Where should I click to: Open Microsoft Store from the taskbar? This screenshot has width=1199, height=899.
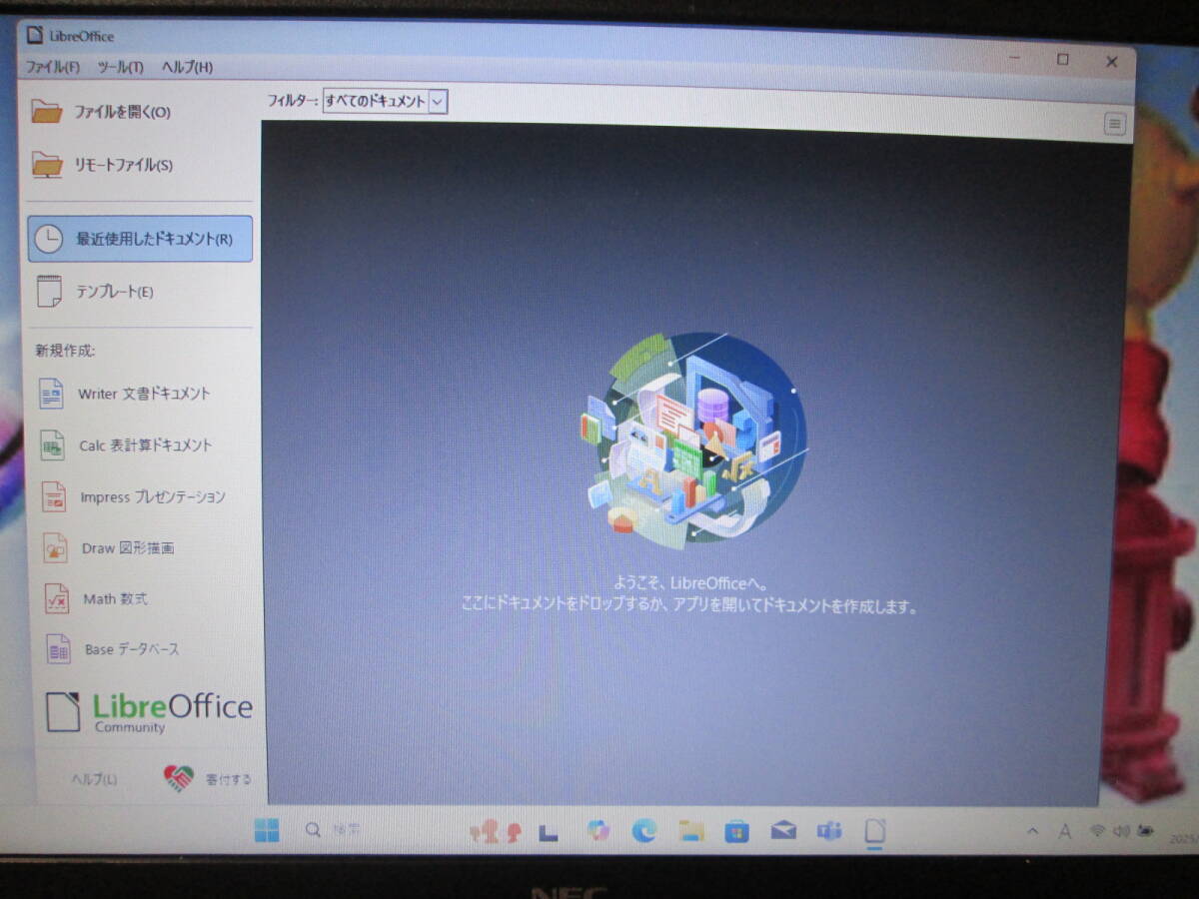tap(737, 830)
